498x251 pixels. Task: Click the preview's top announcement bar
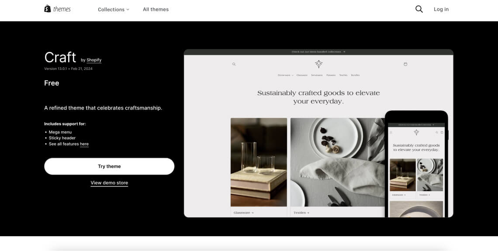pyautogui.click(x=318, y=52)
